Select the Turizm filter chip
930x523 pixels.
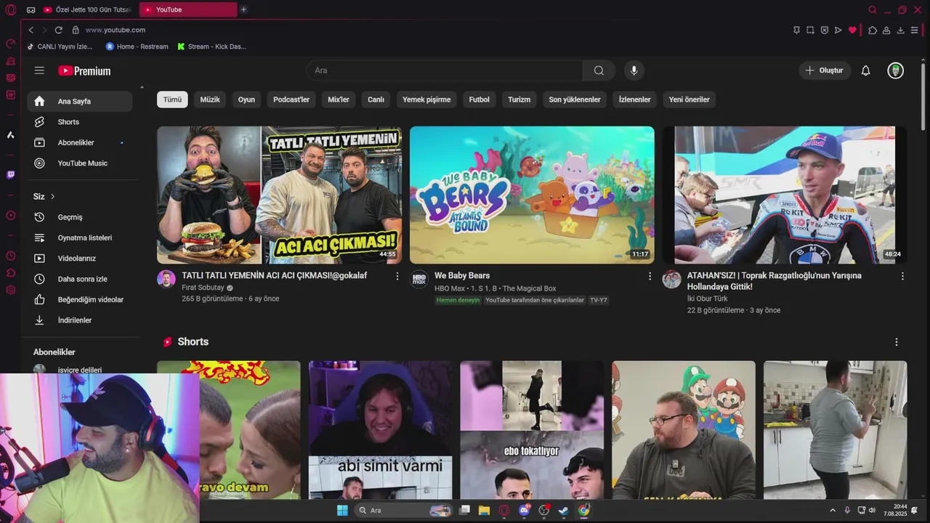519,100
